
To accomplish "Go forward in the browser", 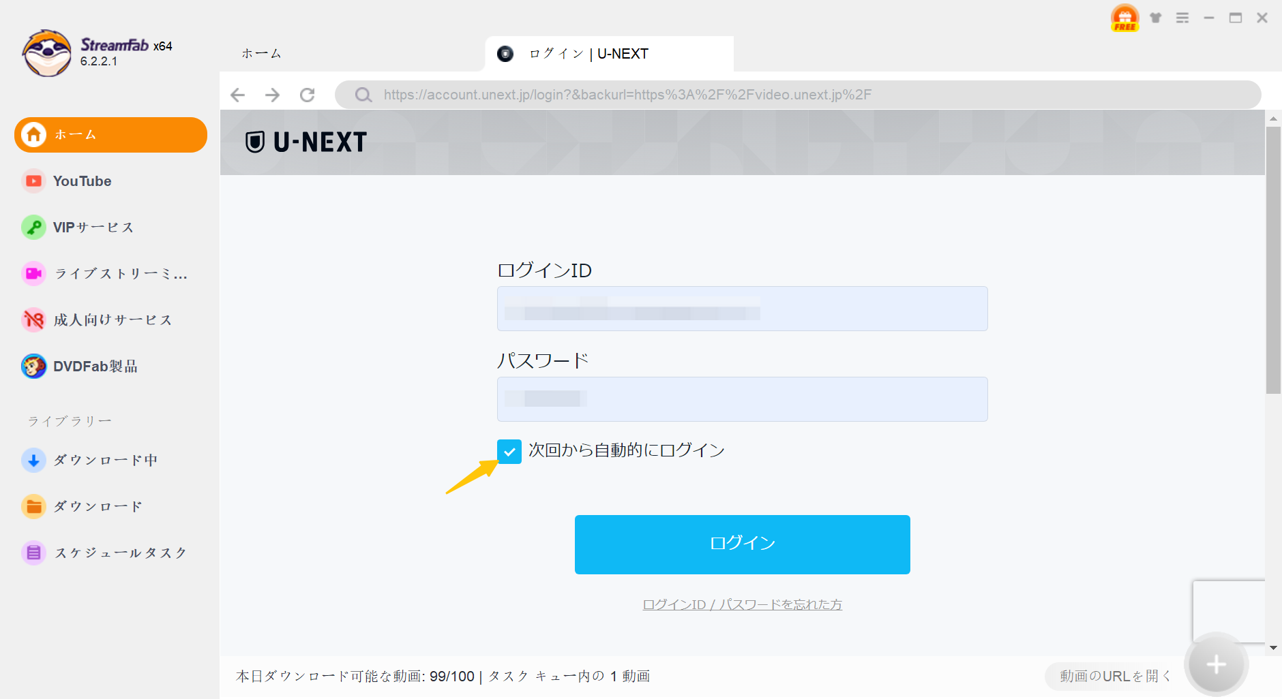I will click(x=272, y=95).
